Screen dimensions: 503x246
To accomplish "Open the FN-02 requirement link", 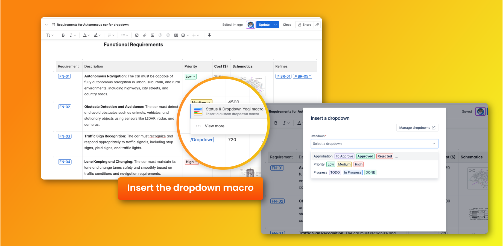I will coord(65,107).
